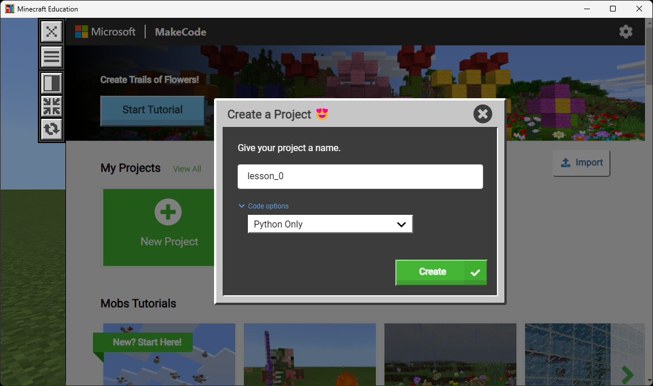This screenshot has height=386, width=653.
Task: Click the green next arrow in tutorials carousel
Action: (627, 375)
